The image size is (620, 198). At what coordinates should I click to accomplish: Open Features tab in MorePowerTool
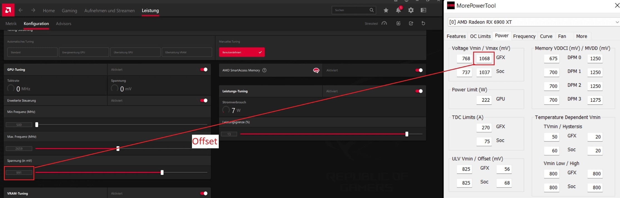(x=456, y=36)
